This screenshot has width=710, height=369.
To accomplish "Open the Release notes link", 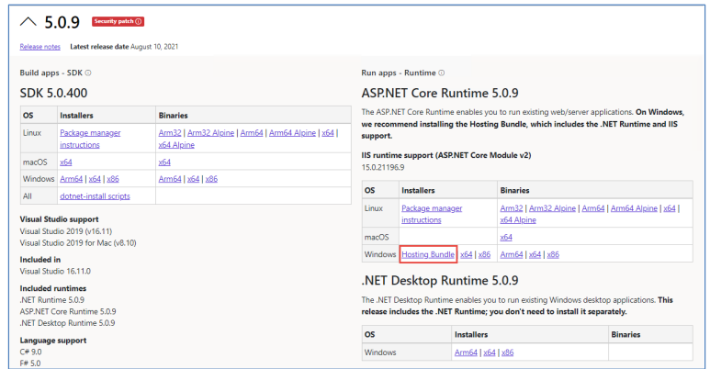I will [39, 47].
